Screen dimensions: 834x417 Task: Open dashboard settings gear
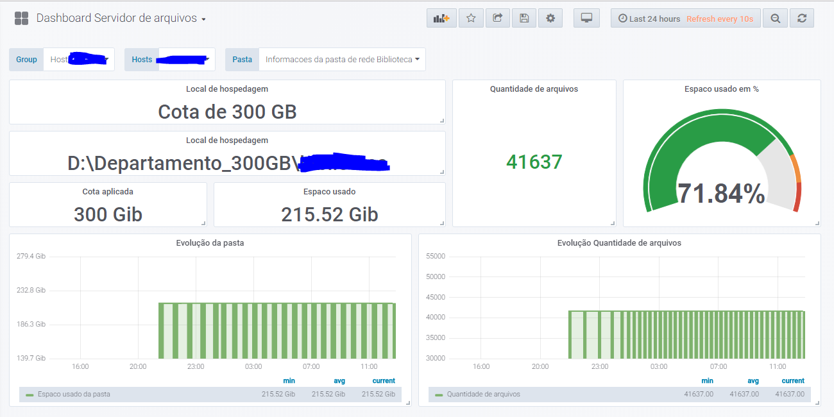pos(550,18)
